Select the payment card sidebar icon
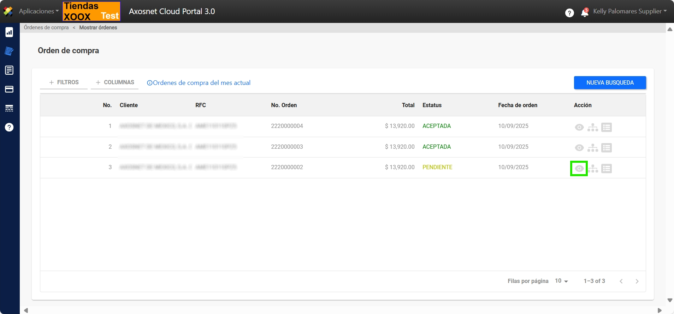Screen dimensions: 674x314 (9, 89)
